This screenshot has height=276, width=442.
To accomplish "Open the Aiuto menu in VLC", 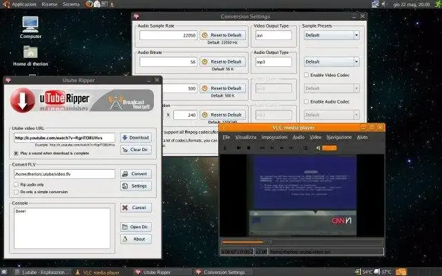I will (362, 137).
